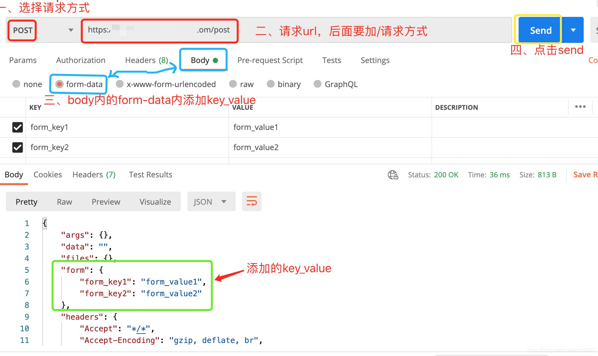Image resolution: width=598 pixels, height=356 pixels.
Task: Switch to the Authorization tab
Action: [x=80, y=60]
